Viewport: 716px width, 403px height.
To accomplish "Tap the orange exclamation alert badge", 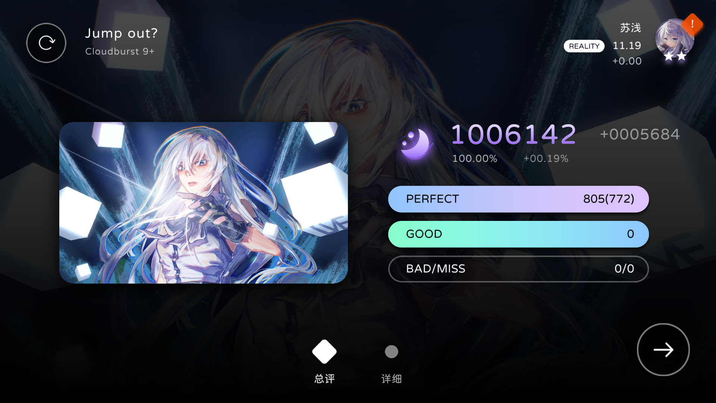I will coord(692,24).
